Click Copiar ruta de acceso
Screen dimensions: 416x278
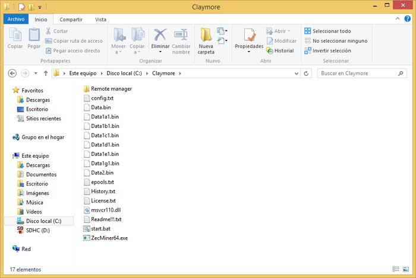[74, 41]
